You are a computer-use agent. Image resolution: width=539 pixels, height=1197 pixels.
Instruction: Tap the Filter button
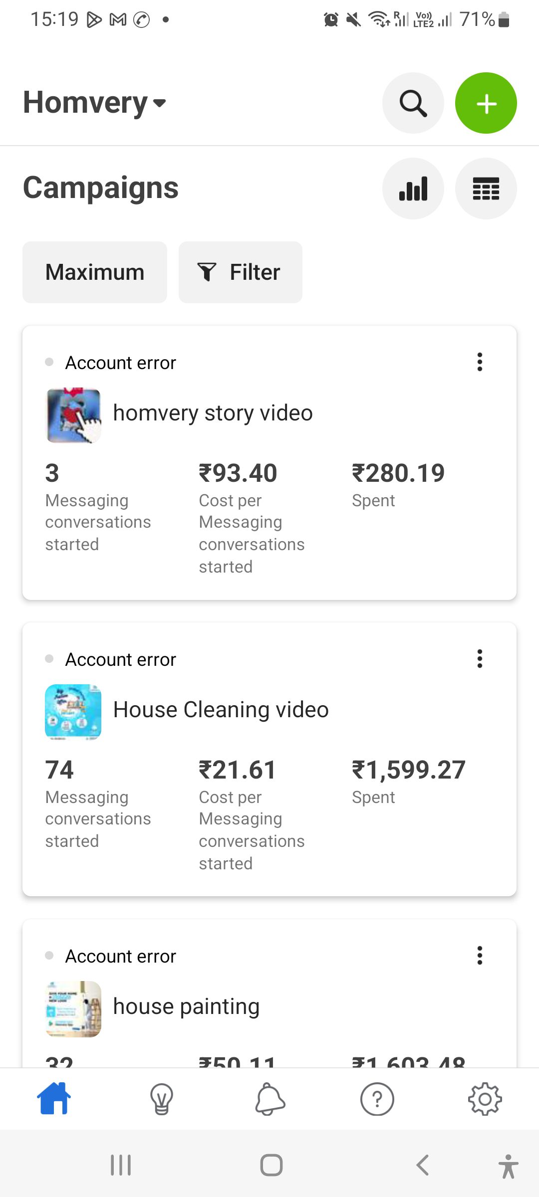[x=240, y=272]
